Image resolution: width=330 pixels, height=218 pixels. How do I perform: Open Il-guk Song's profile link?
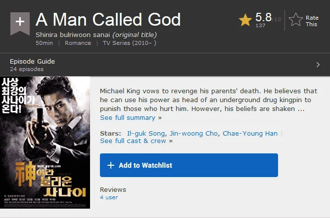[146, 134]
